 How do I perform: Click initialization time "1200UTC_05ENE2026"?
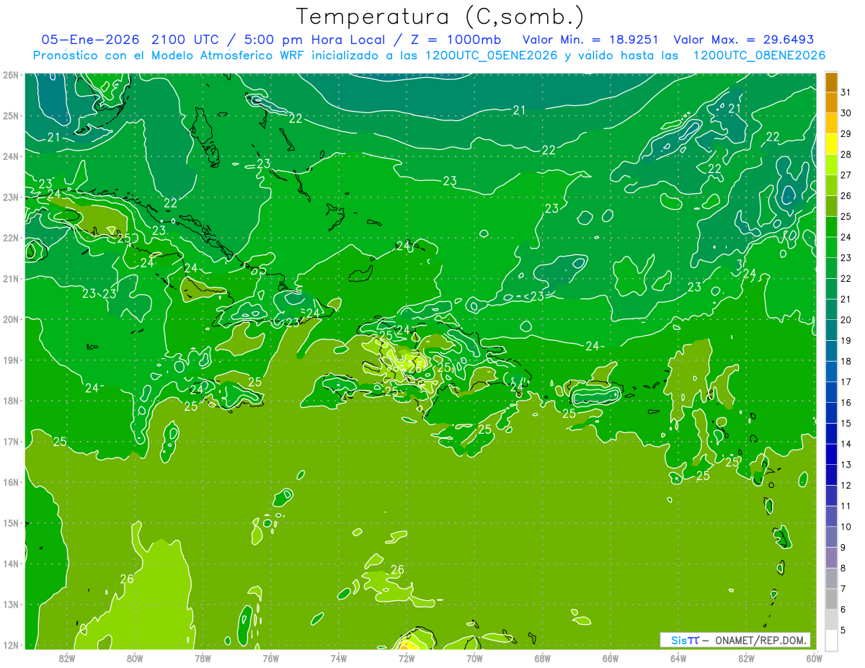point(491,55)
